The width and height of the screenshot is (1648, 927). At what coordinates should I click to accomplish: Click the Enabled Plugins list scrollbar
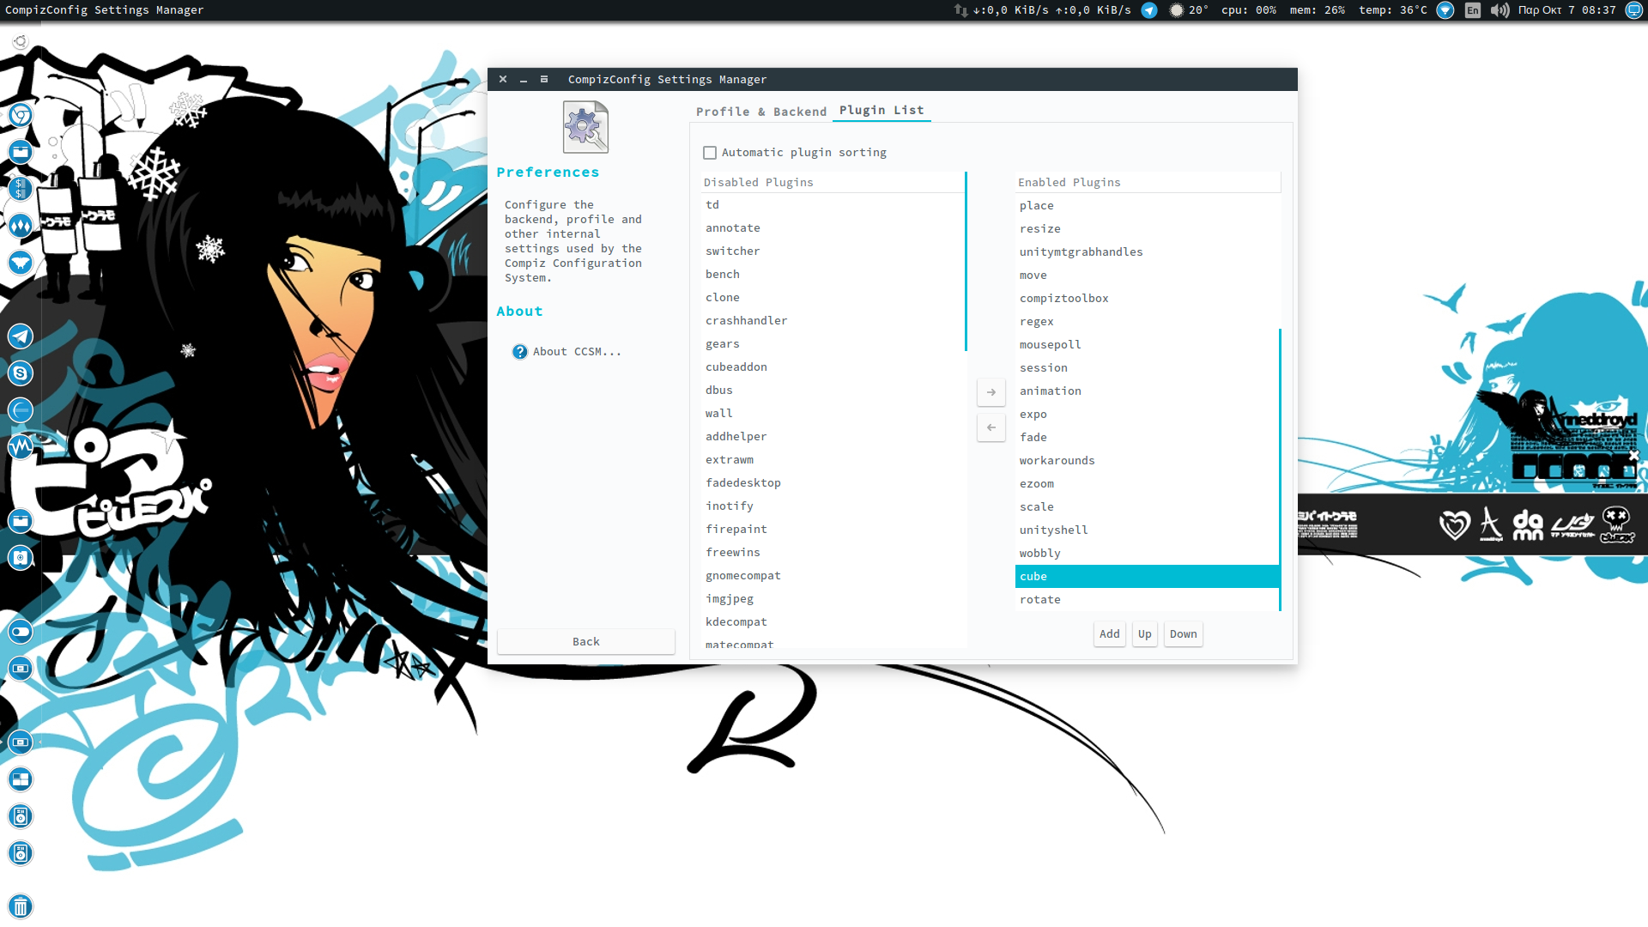[x=1280, y=470]
